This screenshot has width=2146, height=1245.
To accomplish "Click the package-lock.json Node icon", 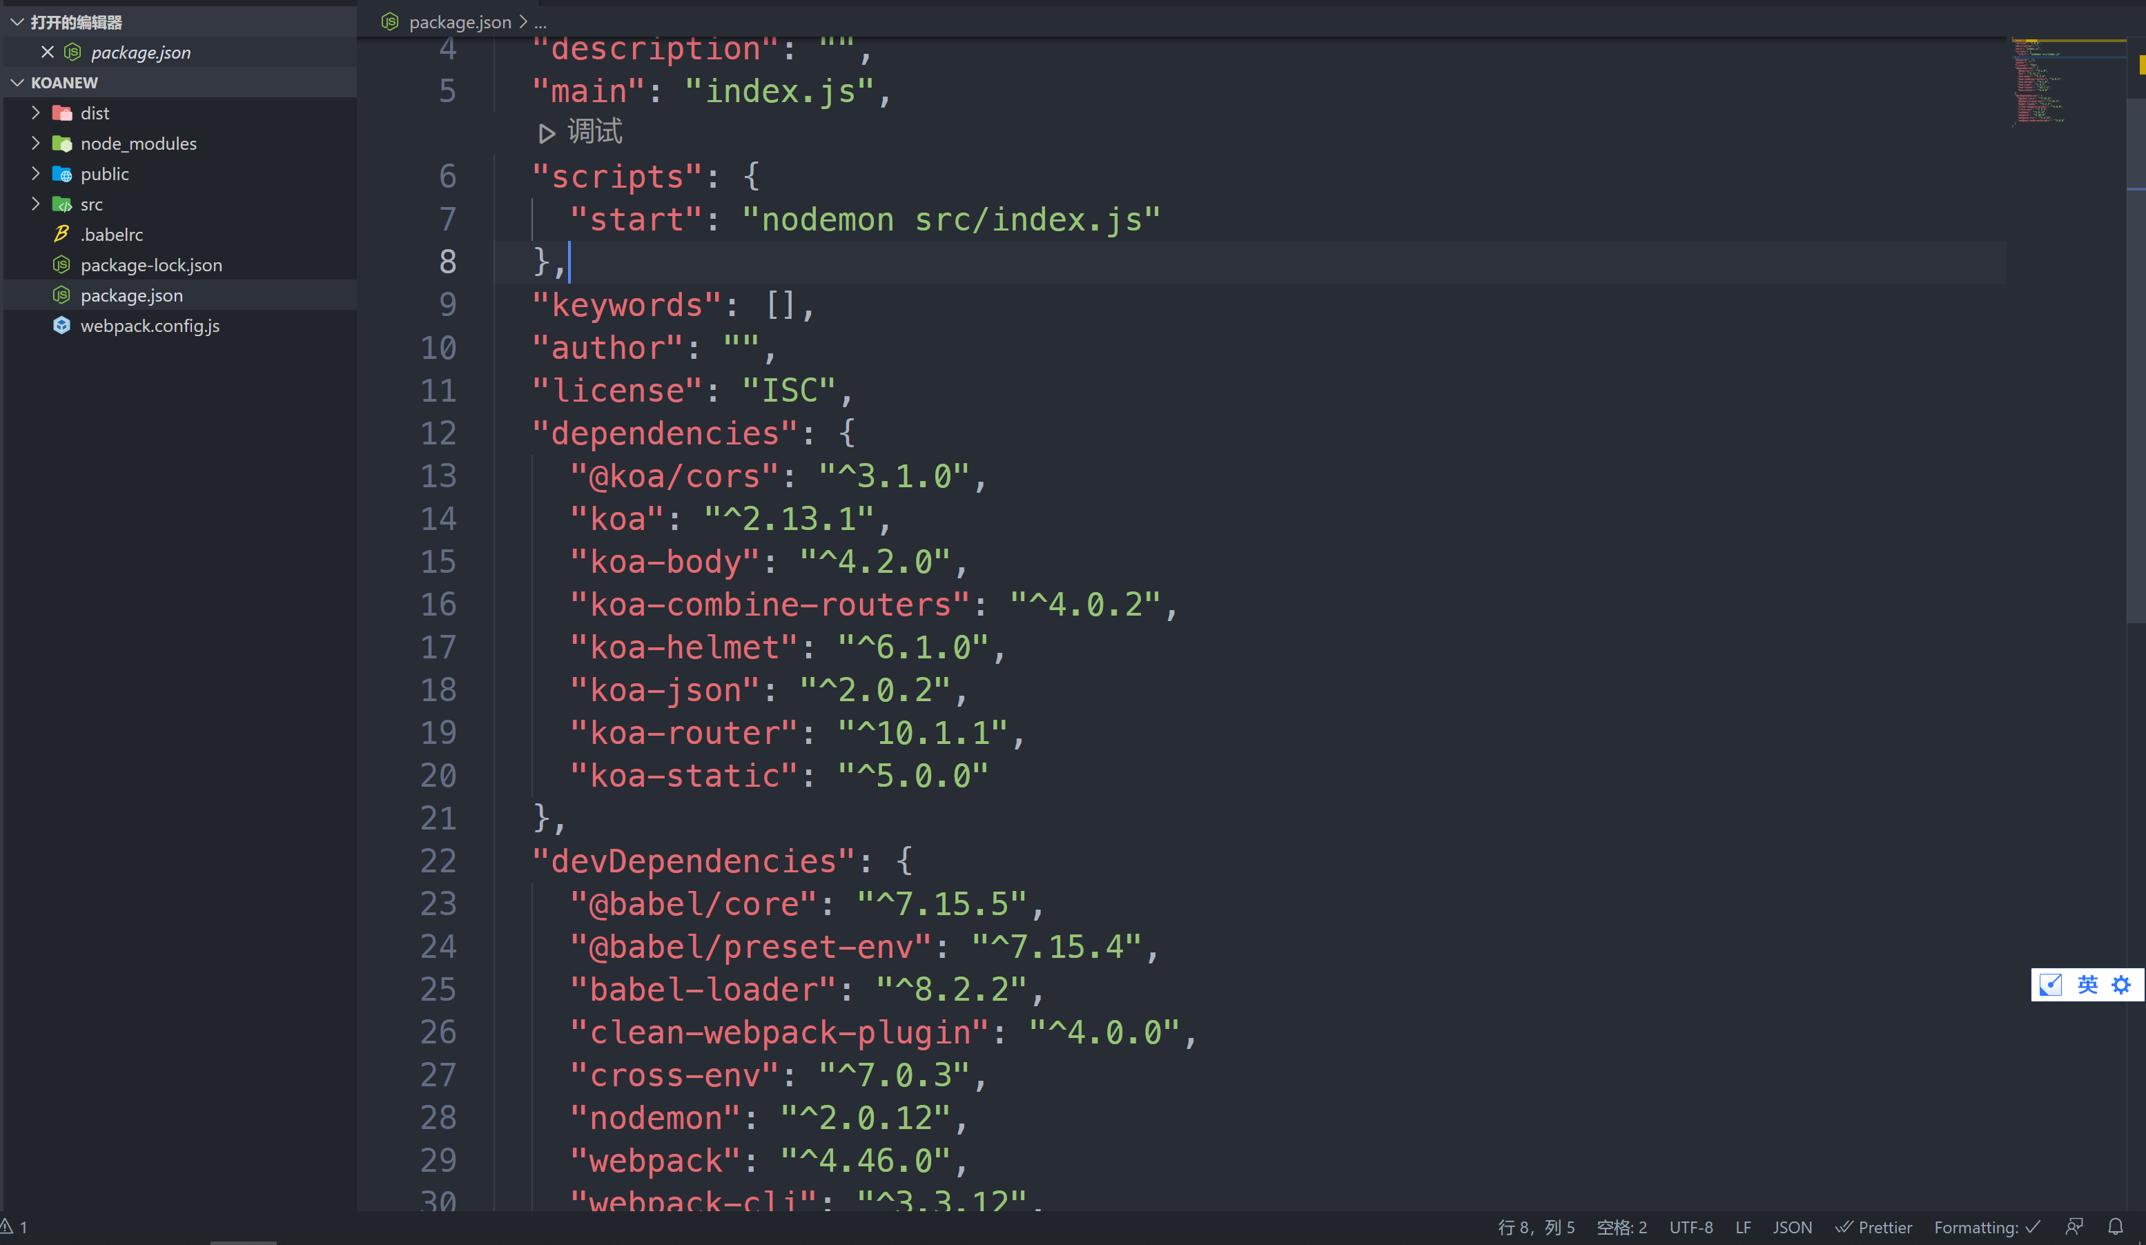I will coord(62,265).
